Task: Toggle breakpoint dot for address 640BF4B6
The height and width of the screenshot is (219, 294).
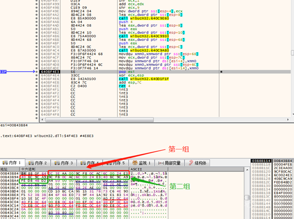Action: 36,36
